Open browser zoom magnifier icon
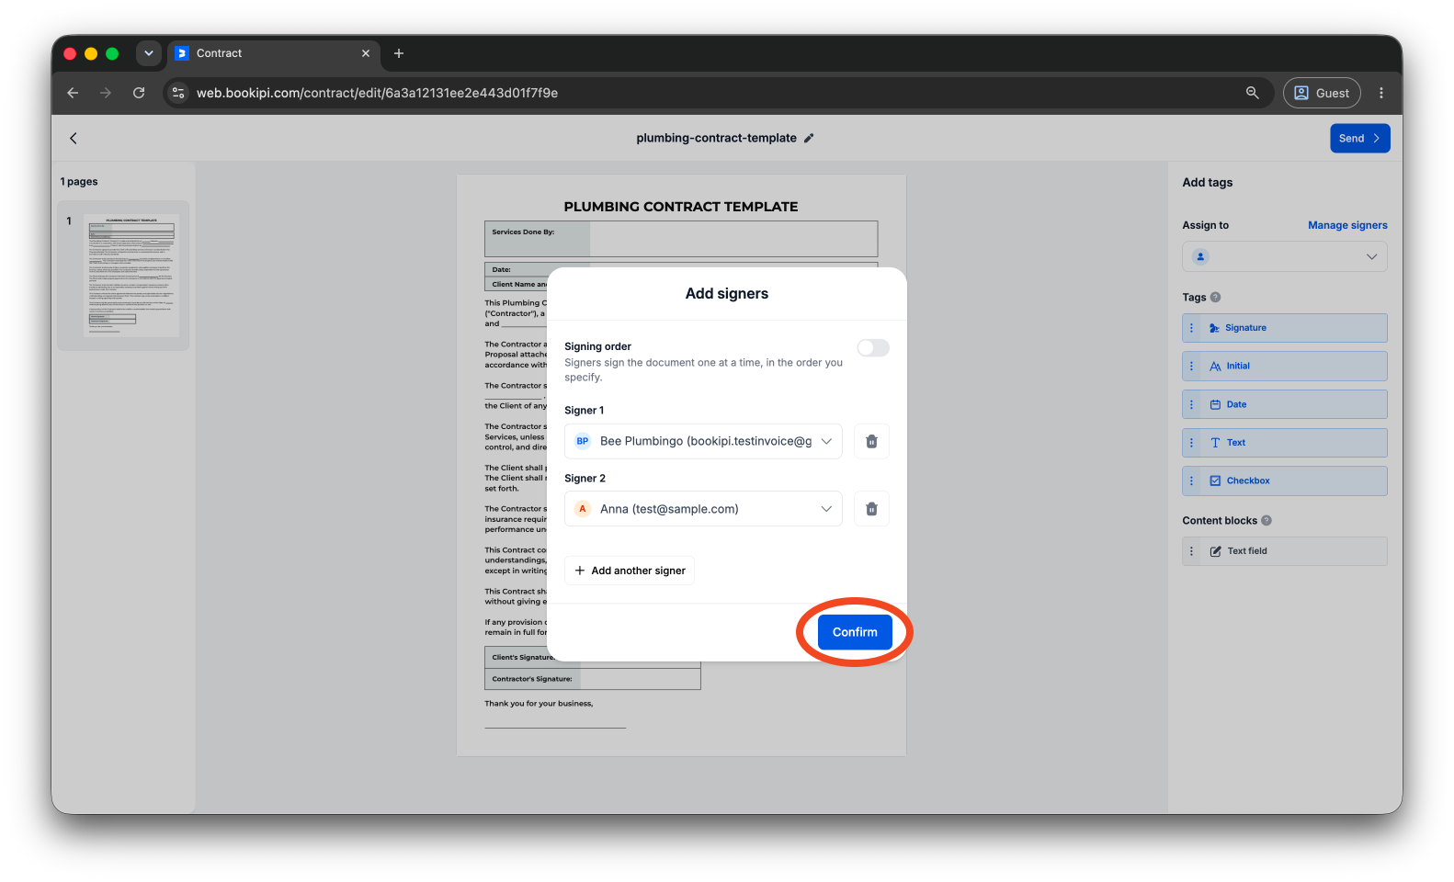The height and width of the screenshot is (882, 1454). pyautogui.click(x=1252, y=93)
